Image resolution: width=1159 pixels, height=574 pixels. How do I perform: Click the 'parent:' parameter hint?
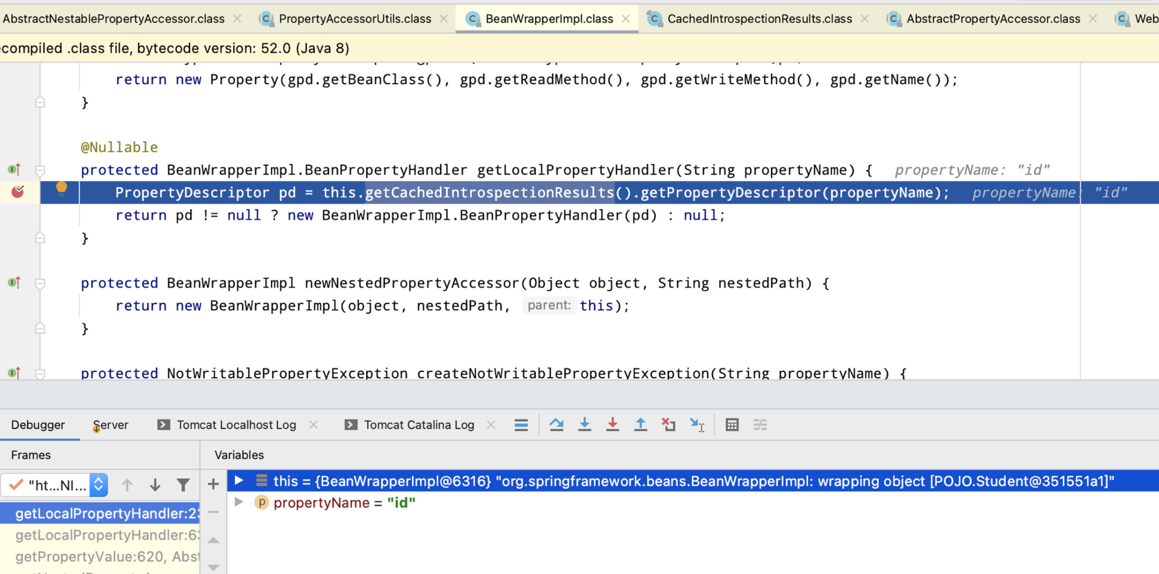tap(549, 306)
